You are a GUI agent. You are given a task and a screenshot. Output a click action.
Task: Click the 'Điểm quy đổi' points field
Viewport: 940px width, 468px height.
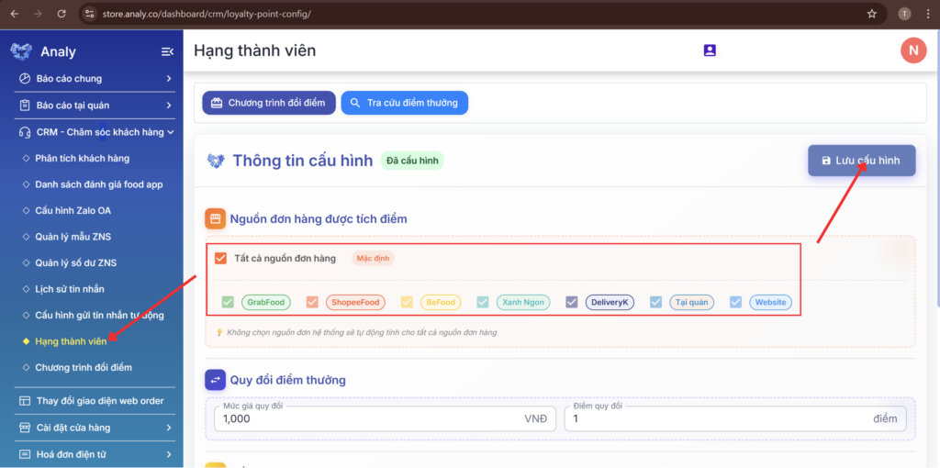[x=716, y=418]
